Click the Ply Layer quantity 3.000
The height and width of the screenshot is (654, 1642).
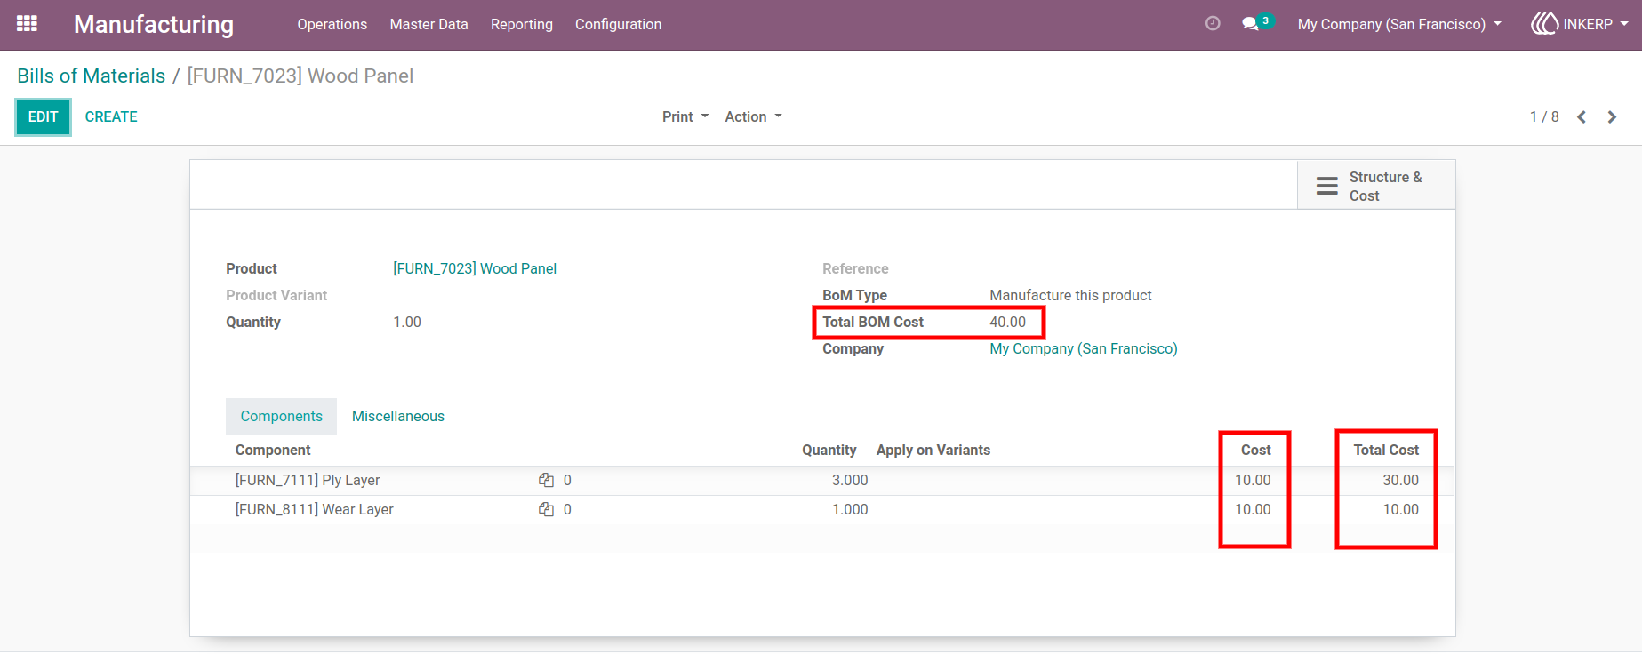[x=850, y=480]
